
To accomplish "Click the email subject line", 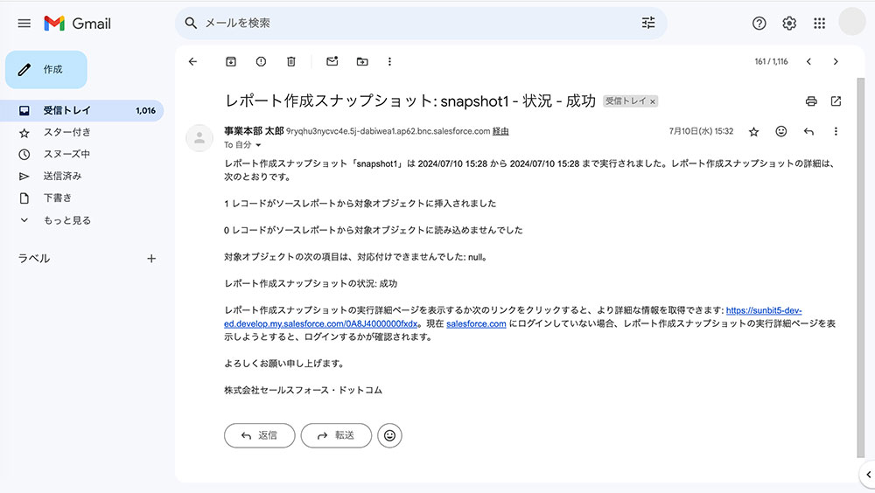I will 410,101.
